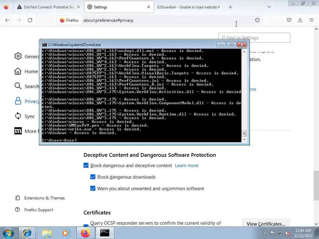The height and width of the screenshot is (239, 319).
Task: Click Certificates section heading
Action: 97,213
